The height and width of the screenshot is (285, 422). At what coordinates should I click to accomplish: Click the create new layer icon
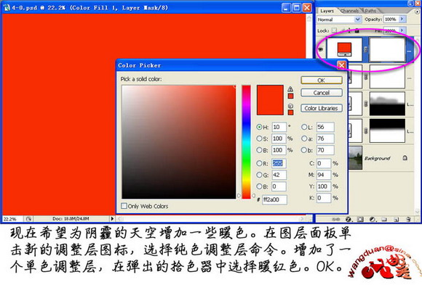[x=396, y=220]
